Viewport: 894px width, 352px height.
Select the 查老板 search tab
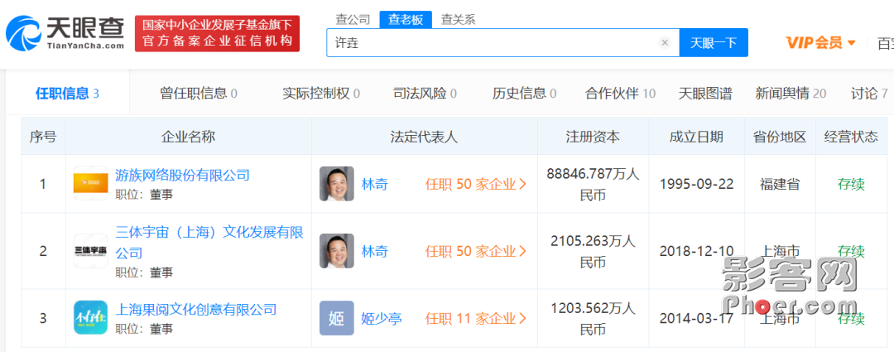pos(406,19)
